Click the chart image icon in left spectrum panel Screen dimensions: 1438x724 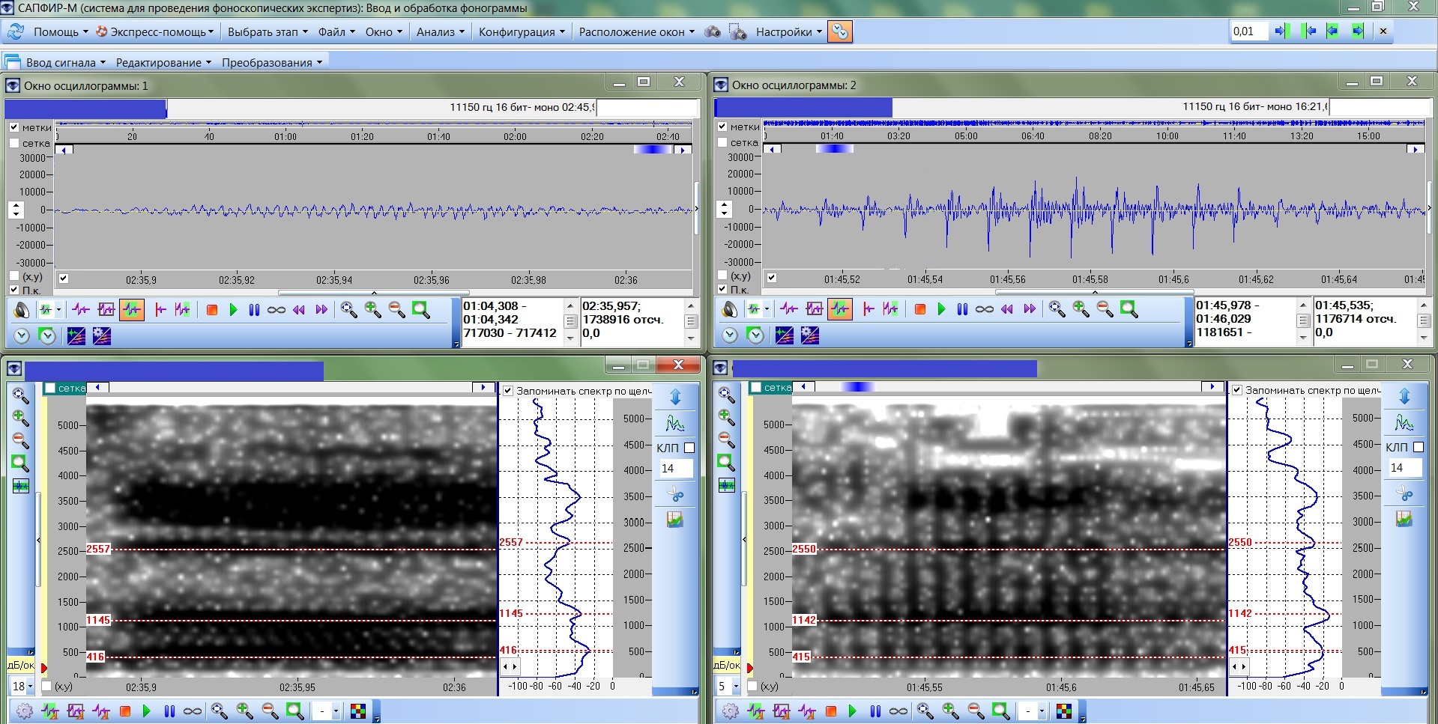tap(675, 520)
